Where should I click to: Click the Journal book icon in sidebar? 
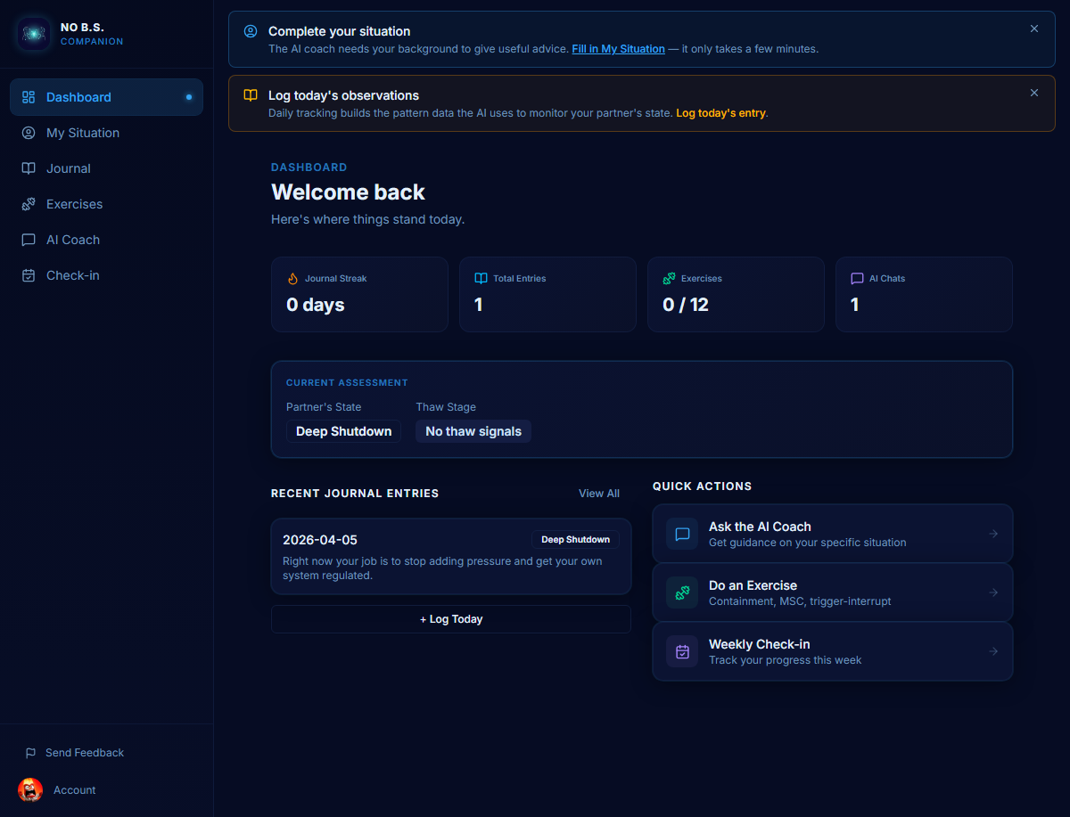pos(29,168)
